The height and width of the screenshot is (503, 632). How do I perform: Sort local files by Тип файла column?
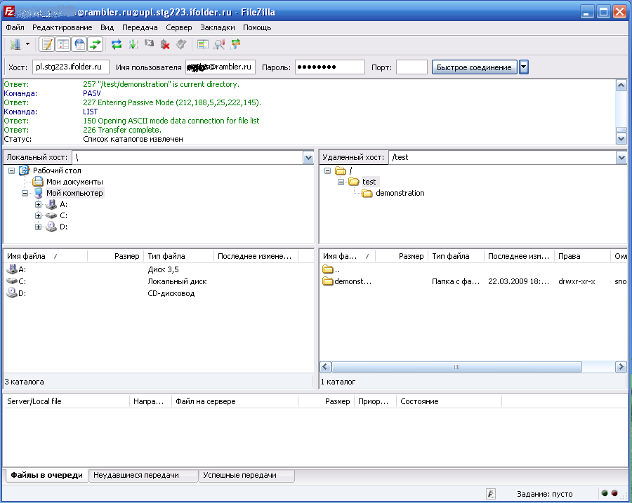click(178, 256)
